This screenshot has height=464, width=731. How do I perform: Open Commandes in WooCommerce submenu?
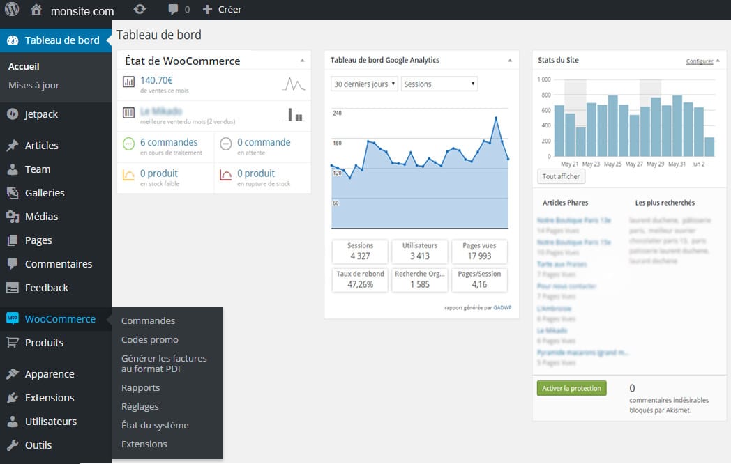coord(149,320)
